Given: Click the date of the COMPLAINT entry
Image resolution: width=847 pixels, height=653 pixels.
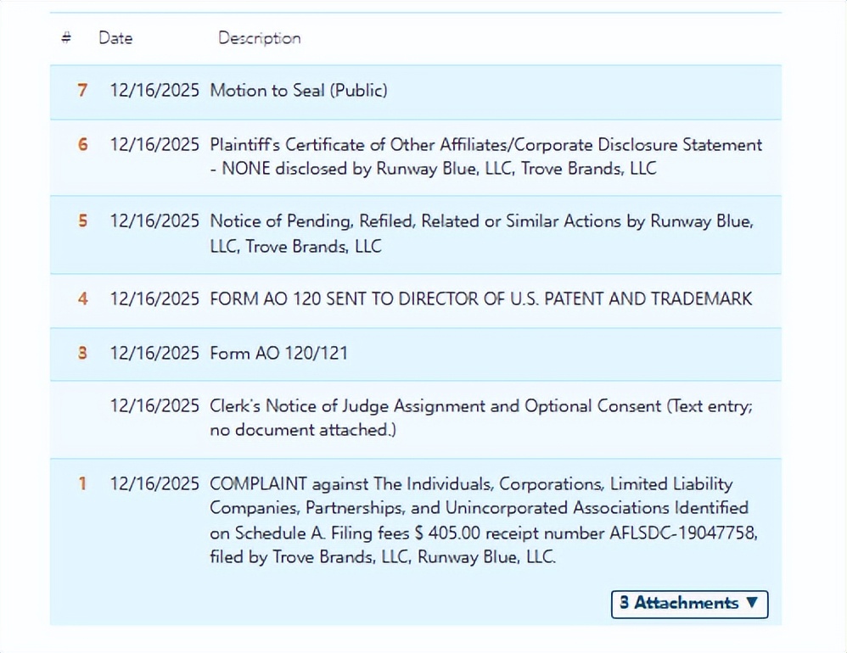Looking at the screenshot, I should click(154, 484).
